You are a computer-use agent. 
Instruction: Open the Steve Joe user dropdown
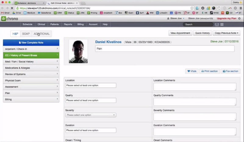[x=175, y=19]
